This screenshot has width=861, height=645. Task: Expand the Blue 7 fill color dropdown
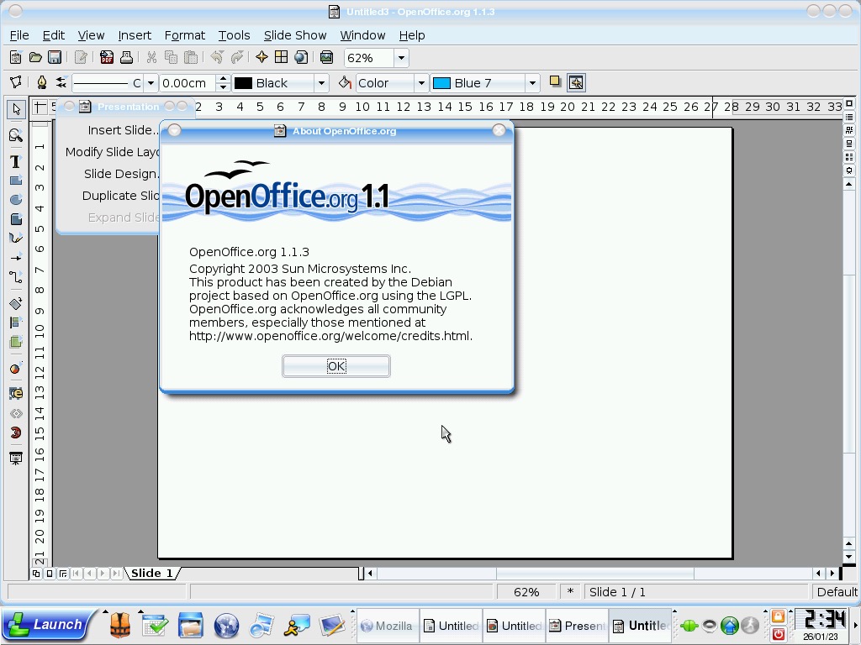[x=531, y=83]
